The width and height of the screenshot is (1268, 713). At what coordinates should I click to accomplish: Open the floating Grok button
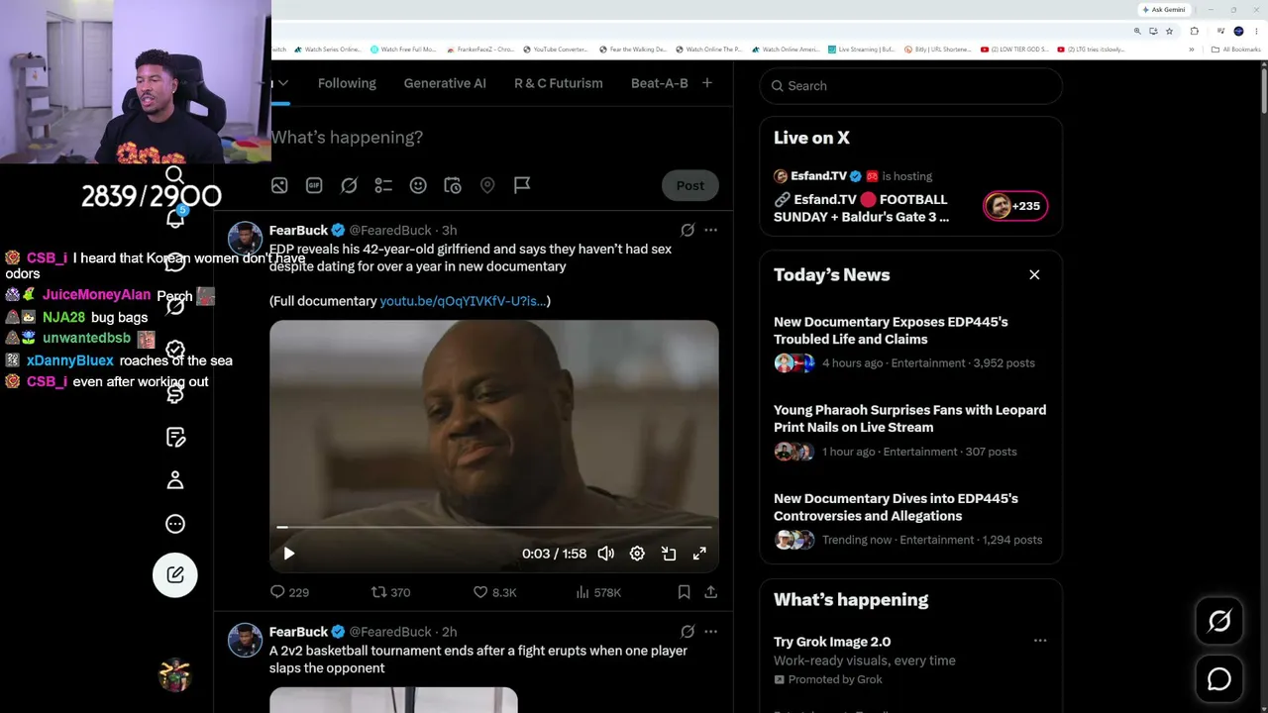pos(1219,621)
